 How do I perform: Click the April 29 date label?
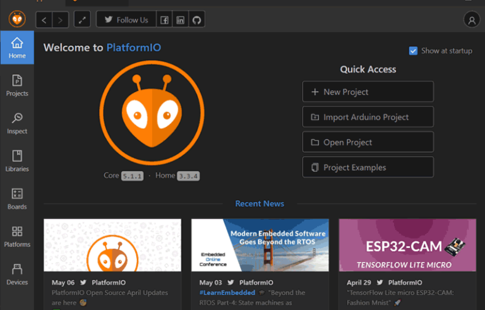click(359, 282)
